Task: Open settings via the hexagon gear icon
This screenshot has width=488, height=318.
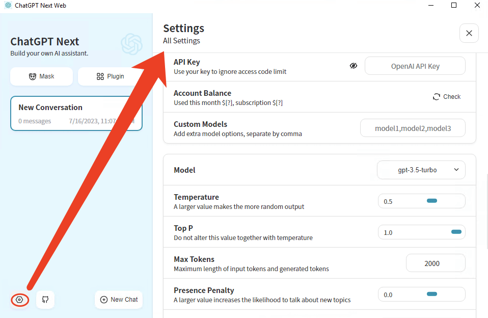Action: click(x=19, y=300)
